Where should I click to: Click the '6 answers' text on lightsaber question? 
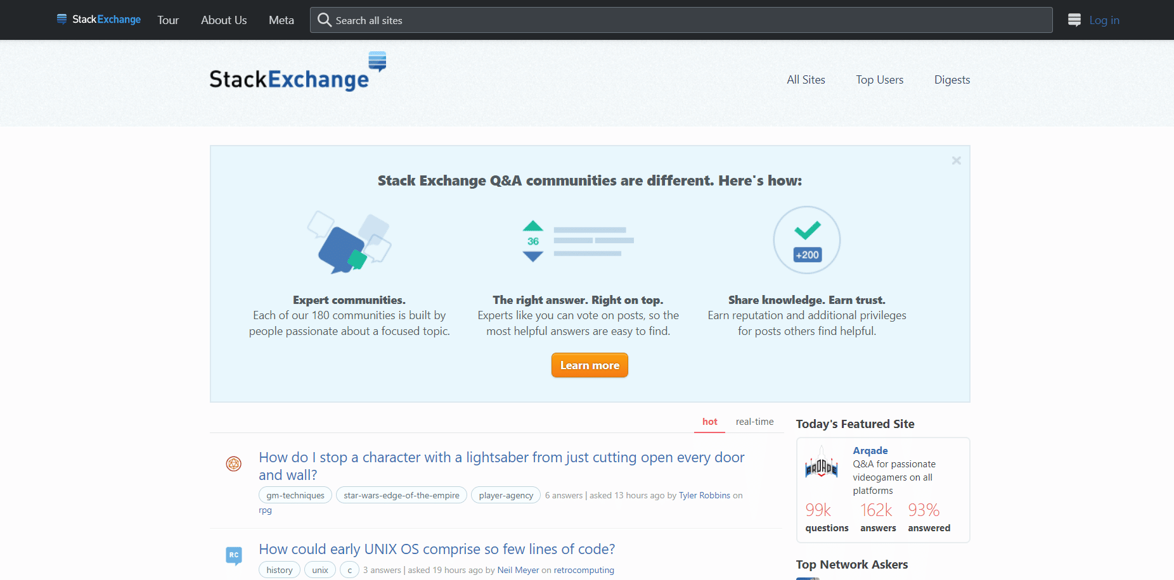pyautogui.click(x=564, y=495)
